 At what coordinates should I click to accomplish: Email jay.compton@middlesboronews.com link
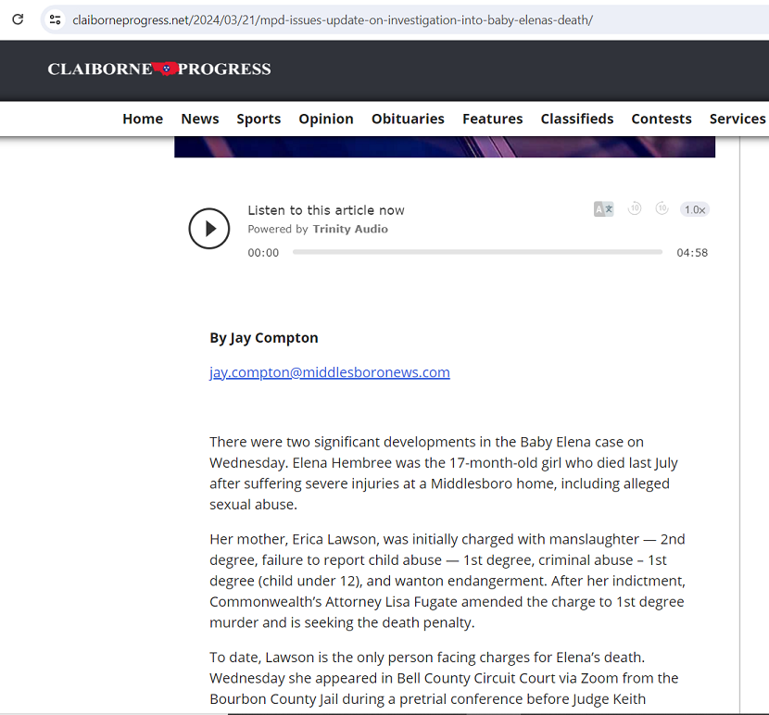(x=330, y=372)
